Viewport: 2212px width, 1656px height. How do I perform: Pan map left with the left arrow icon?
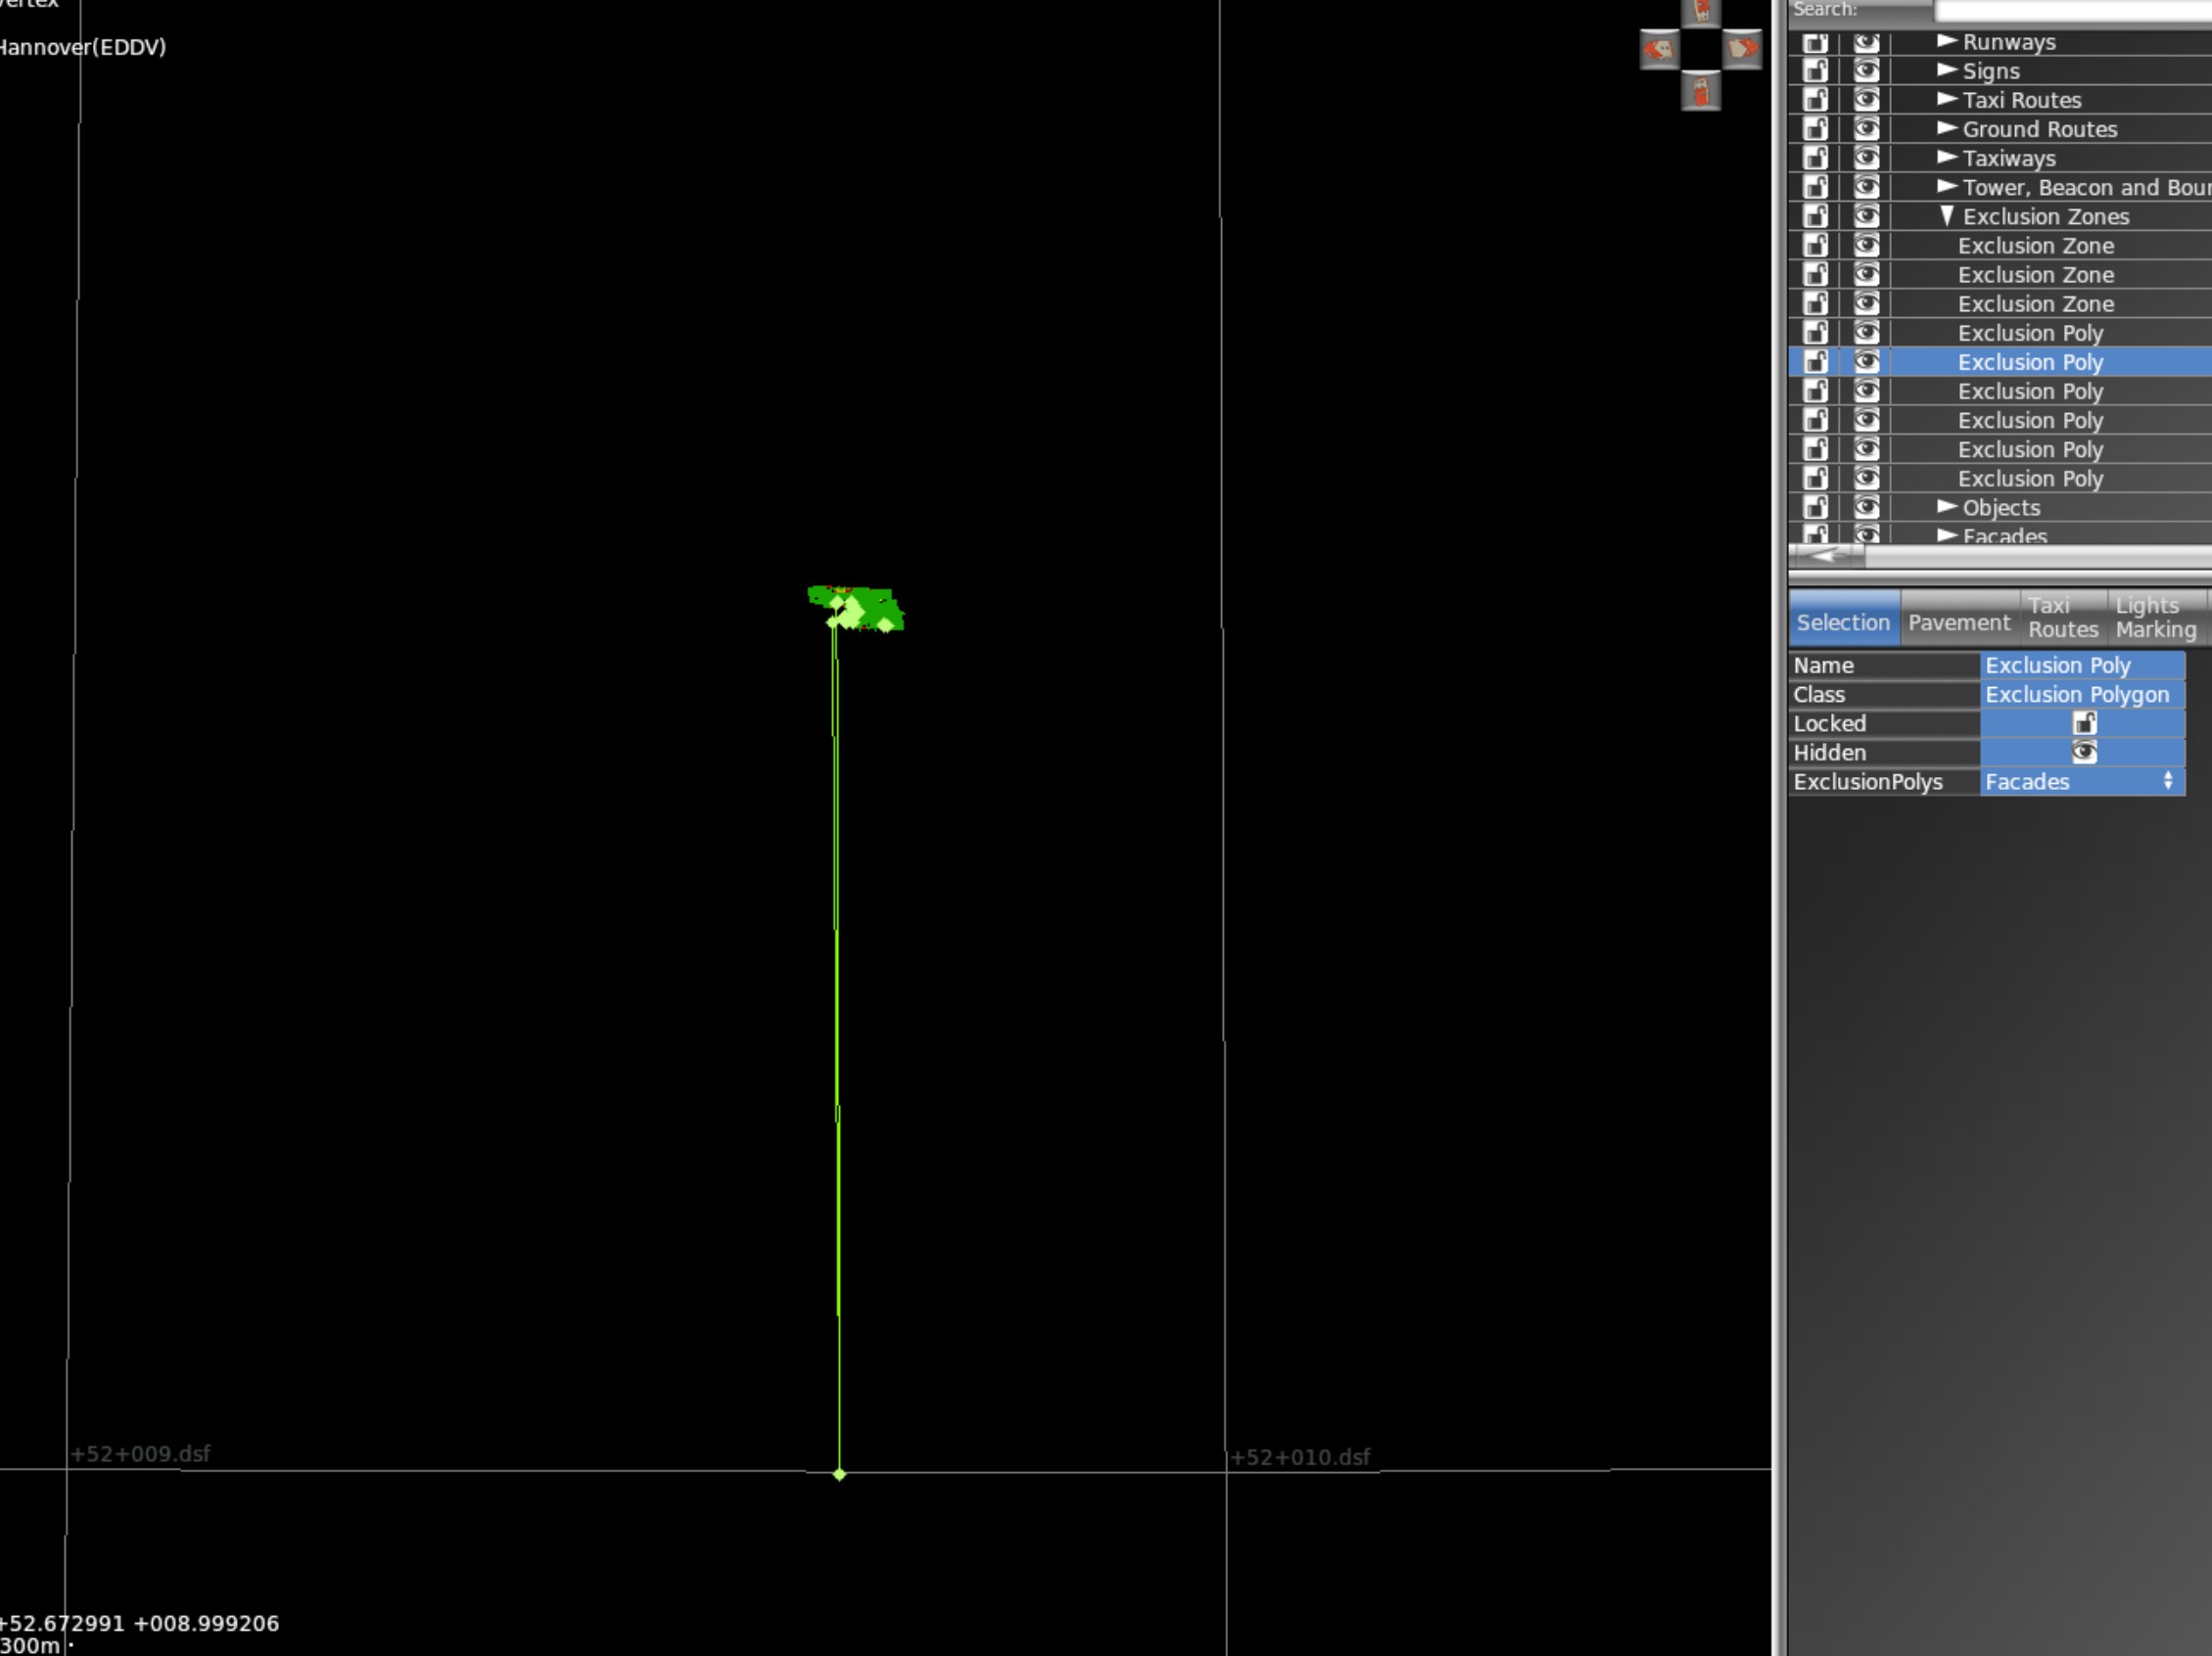pyautogui.click(x=1659, y=49)
